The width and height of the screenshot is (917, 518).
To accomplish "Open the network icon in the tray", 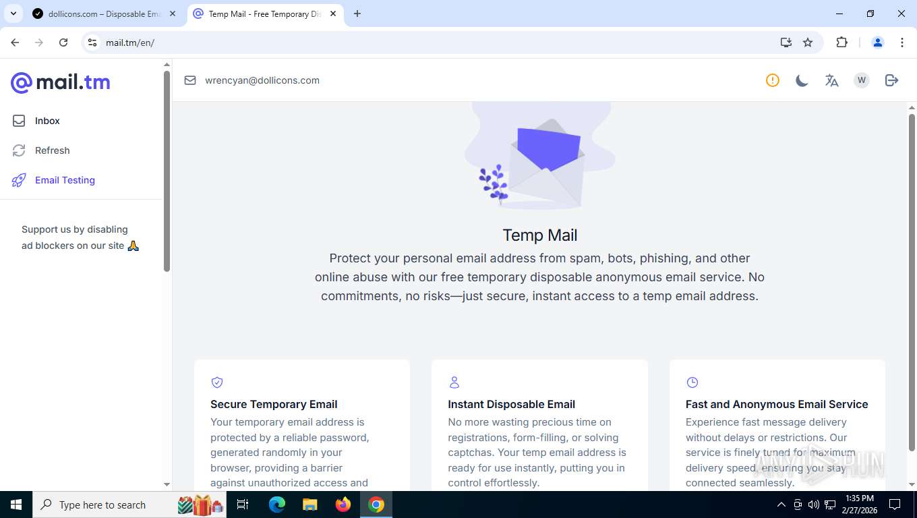I will pyautogui.click(x=830, y=505).
